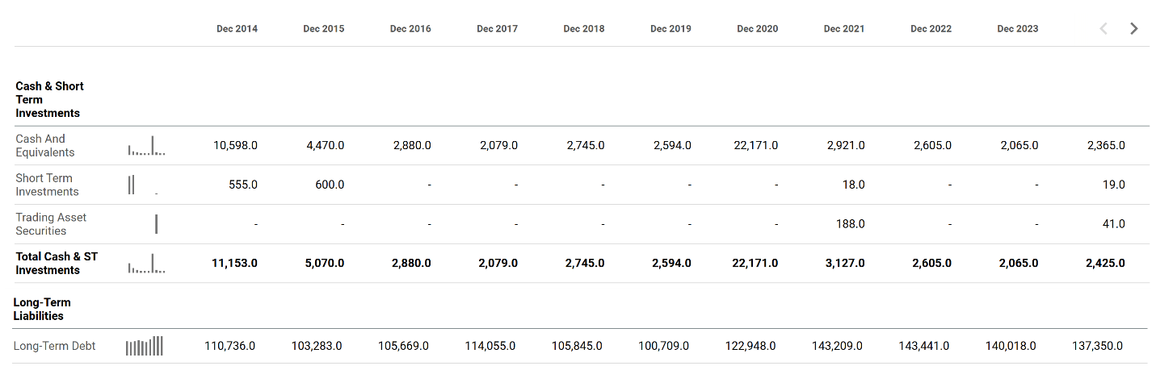Select the 22,171.0 Cash And Equivalents value
The height and width of the screenshot is (366, 1156).
(x=756, y=146)
